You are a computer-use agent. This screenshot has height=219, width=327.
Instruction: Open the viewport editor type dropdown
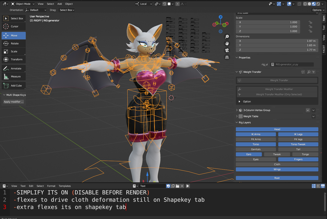[5, 4]
